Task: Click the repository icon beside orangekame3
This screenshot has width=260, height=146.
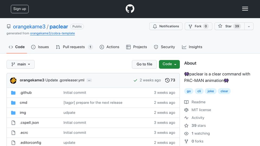Action: [x=9, y=26]
